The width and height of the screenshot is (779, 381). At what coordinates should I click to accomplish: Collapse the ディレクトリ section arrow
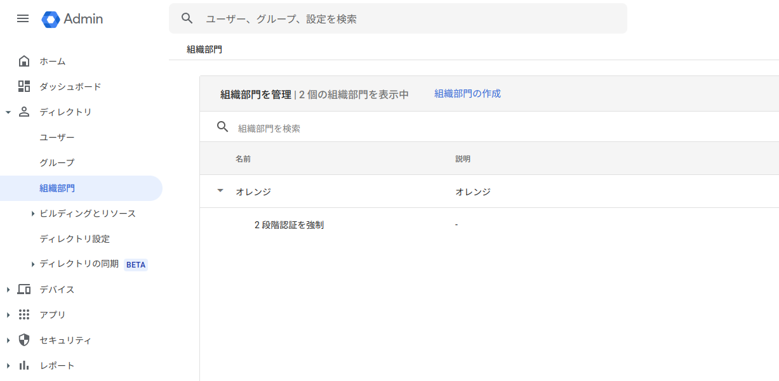click(x=8, y=112)
